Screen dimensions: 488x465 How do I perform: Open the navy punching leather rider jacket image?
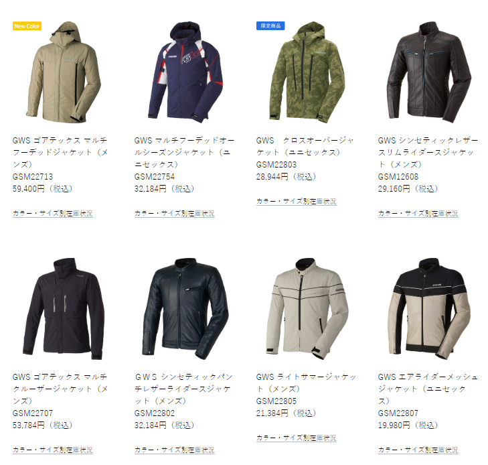[x=185, y=309]
